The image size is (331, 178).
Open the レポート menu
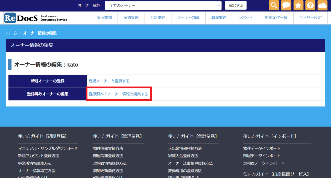click(x=246, y=18)
